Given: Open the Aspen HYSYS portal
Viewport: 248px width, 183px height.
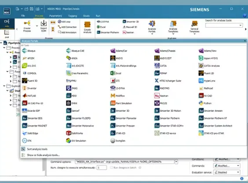Looking at the screenshot, I should pyautogui.click(x=208, y=58).
